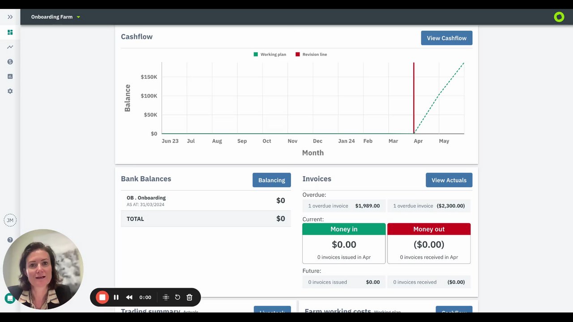Click the '$100K' axis label
The image size is (573, 322).
pos(149,96)
